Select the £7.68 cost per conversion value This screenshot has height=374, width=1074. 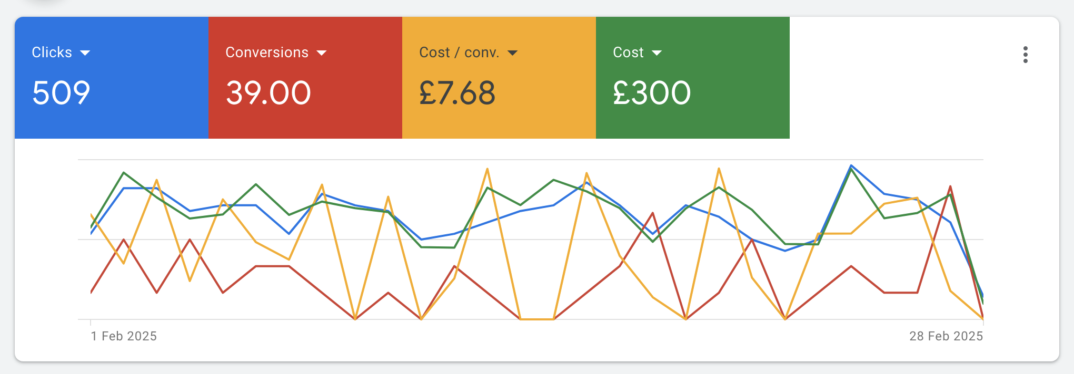[x=457, y=93]
